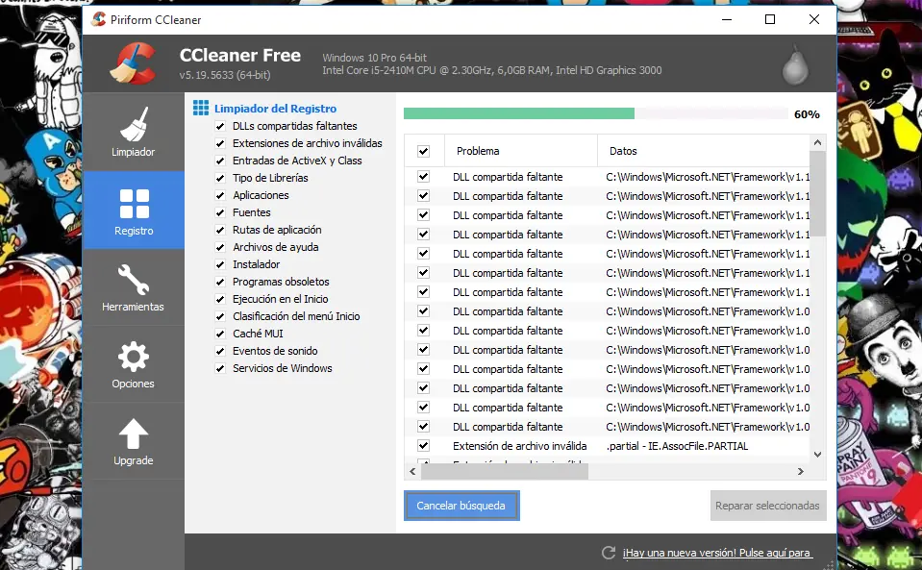922x570 pixels.
Task: Open the new version update link
Action: 718,553
